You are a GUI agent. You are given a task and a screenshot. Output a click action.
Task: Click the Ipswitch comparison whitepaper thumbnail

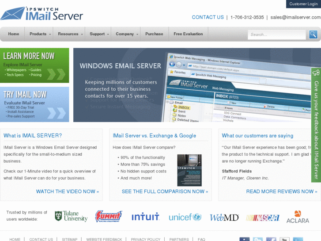pos(189,170)
